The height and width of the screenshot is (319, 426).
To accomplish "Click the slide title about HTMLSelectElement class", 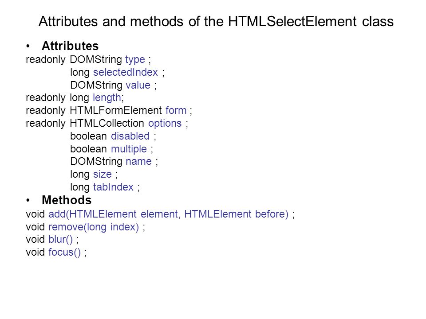I will (x=216, y=21).
